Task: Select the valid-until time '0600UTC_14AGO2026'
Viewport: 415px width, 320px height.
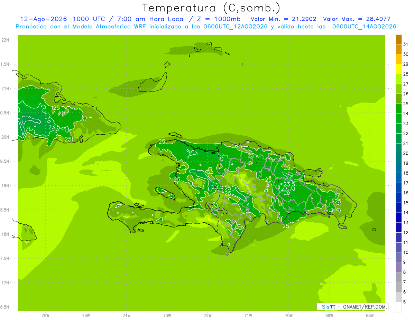Action: click(364, 27)
